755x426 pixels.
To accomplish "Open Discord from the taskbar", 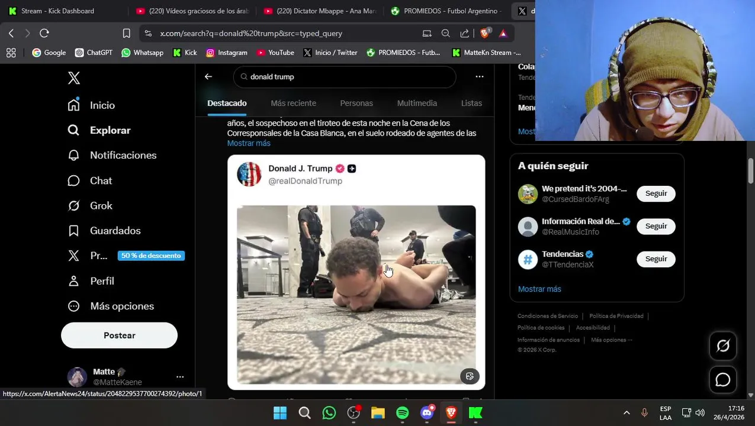I will click(x=426, y=413).
